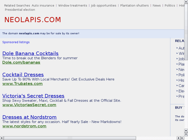This screenshot has width=188, height=140.
Task: Click the horizontal scrollbar left arrow at far left
Action: [2, 138]
